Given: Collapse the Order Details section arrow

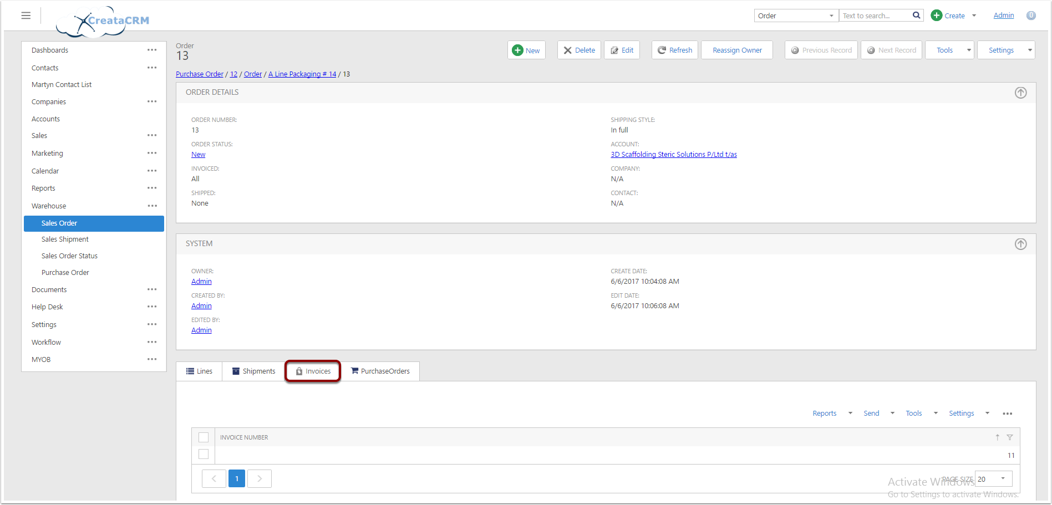Looking at the screenshot, I should [1020, 93].
